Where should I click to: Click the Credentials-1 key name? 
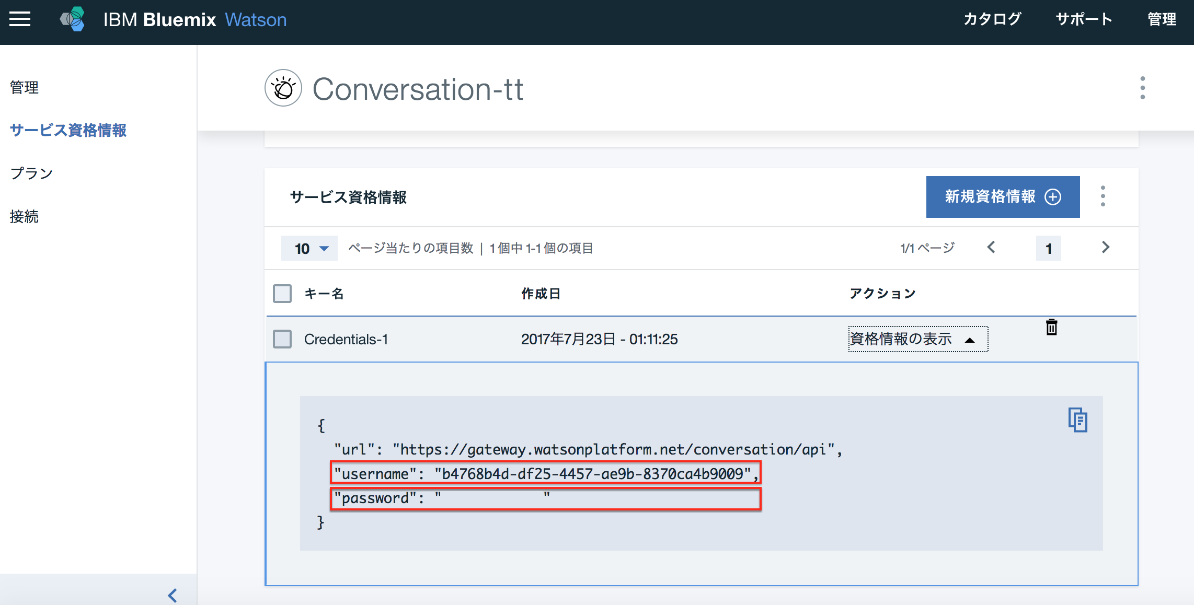(346, 339)
